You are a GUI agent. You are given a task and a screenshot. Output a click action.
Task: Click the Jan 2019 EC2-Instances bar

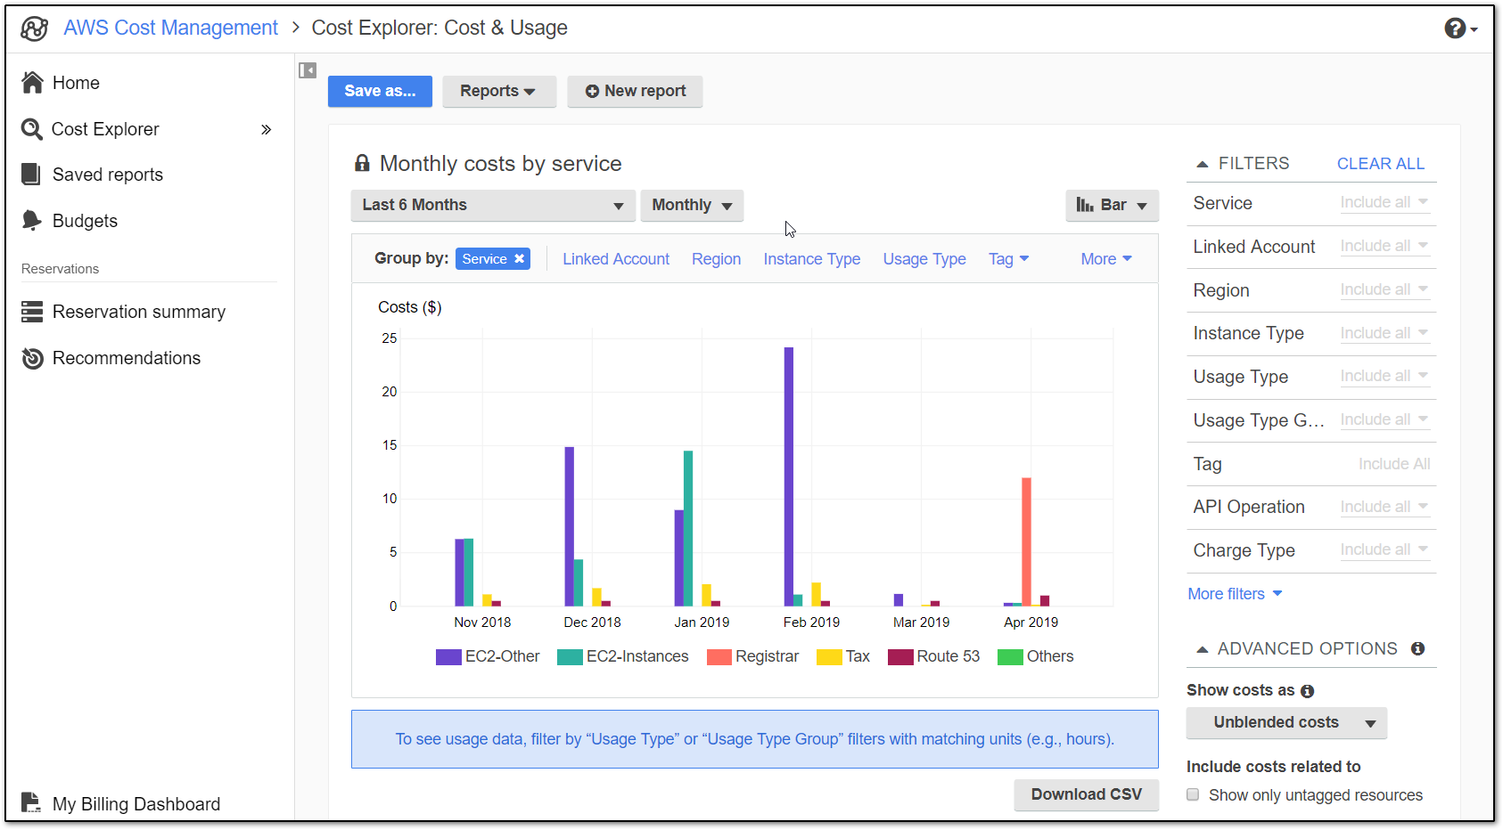(688, 528)
